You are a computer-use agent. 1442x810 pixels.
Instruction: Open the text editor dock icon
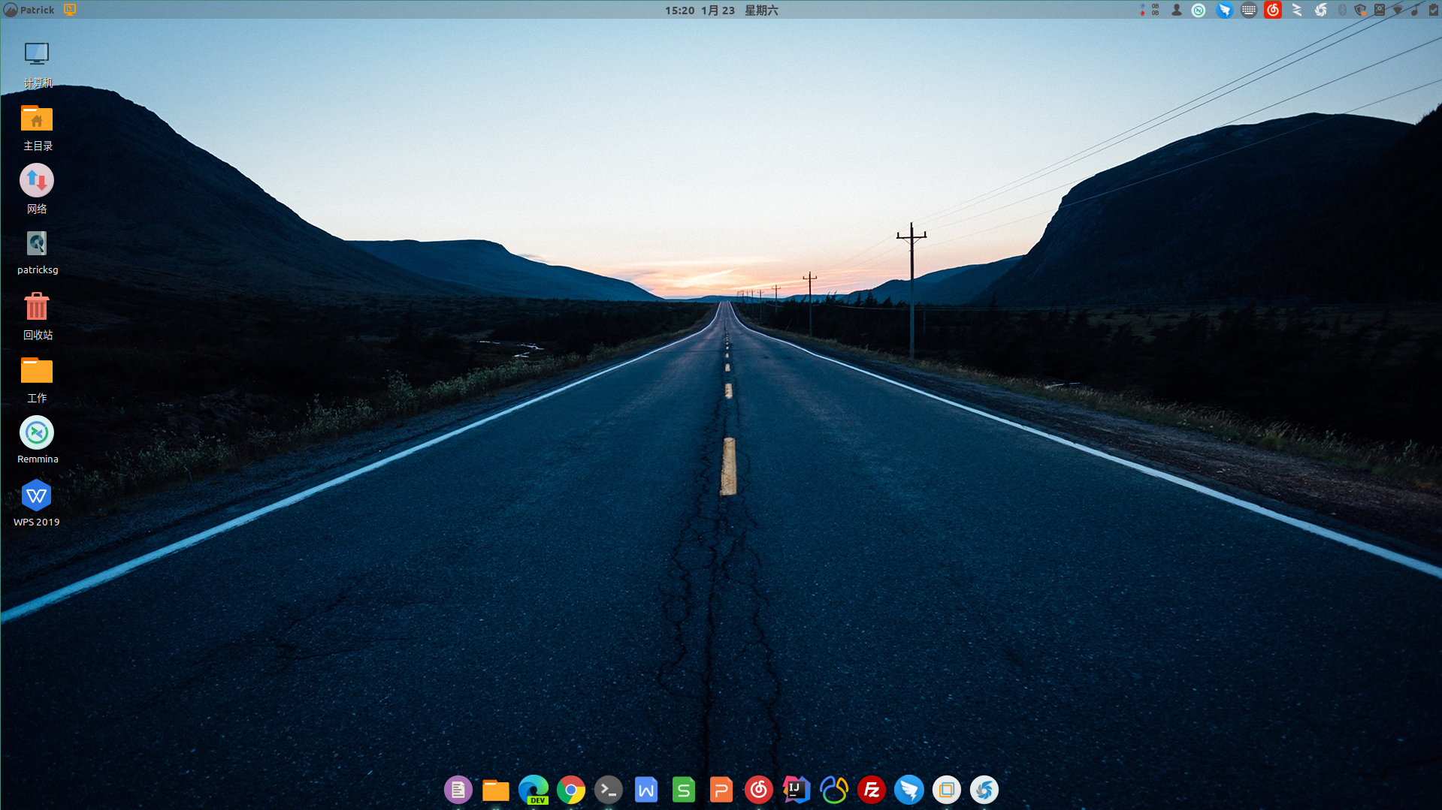point(458,790)
